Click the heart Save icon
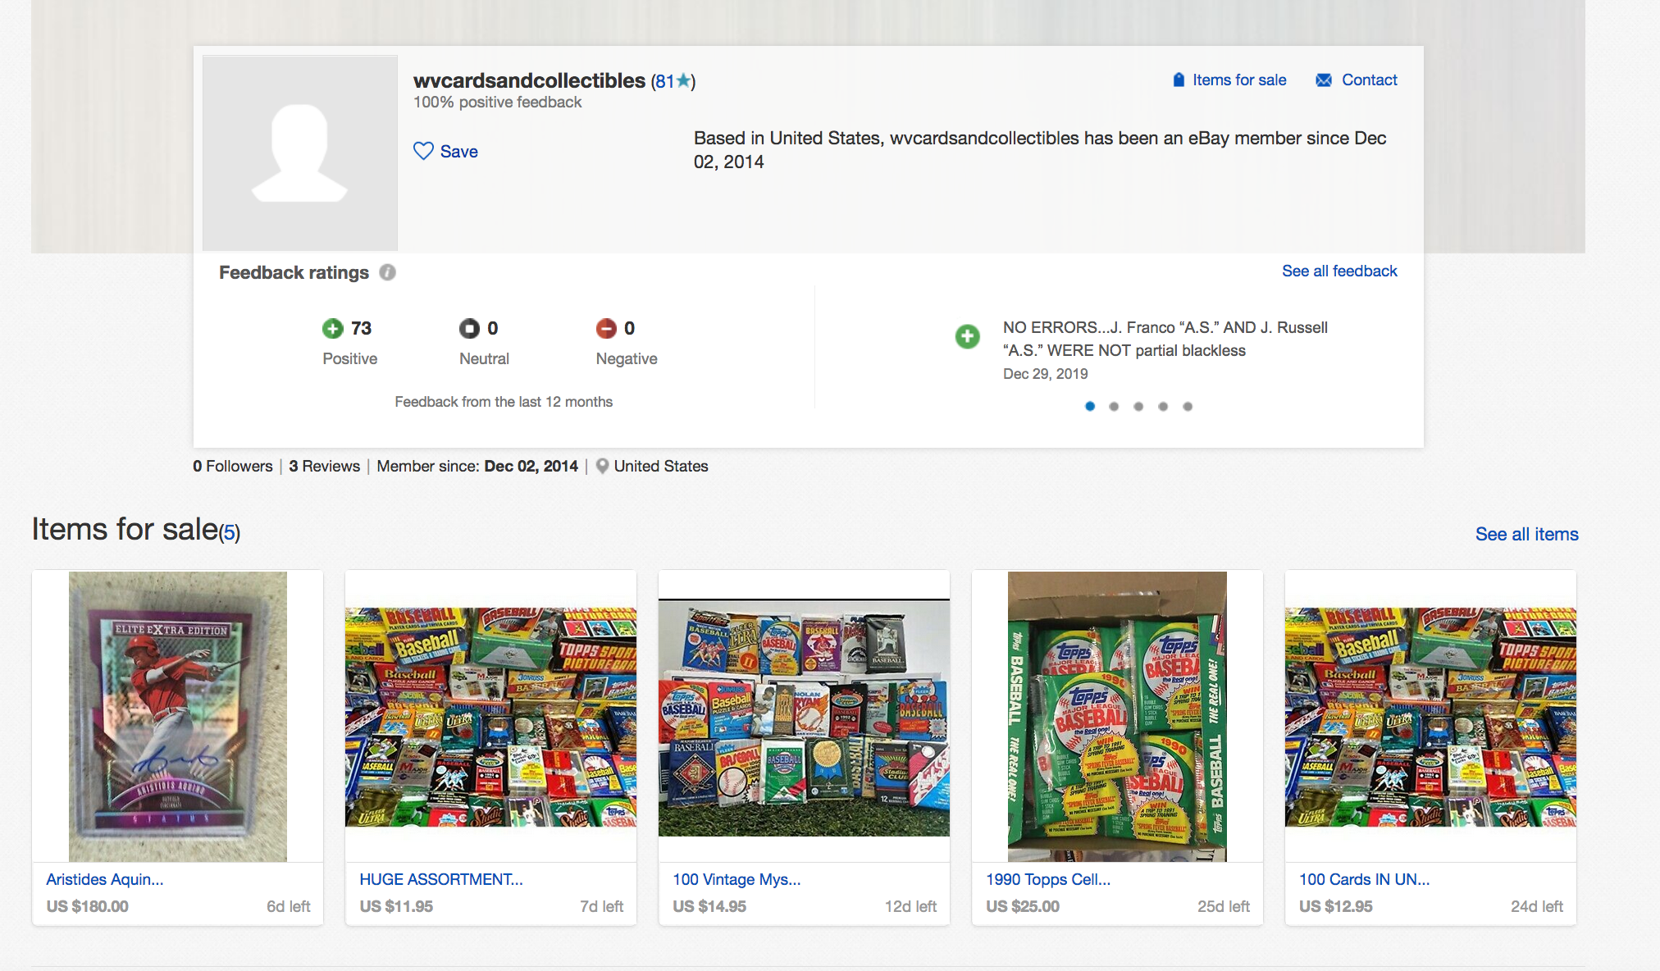This screenshot has height=971, width=1660. [x=423, y=151]
